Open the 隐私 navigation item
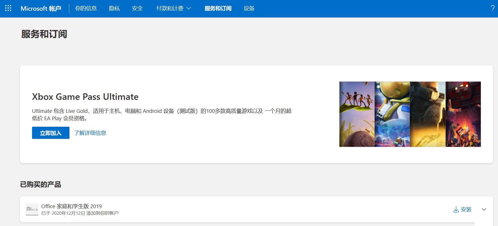Screen dimensions: 498x226 tap(114, 8)
